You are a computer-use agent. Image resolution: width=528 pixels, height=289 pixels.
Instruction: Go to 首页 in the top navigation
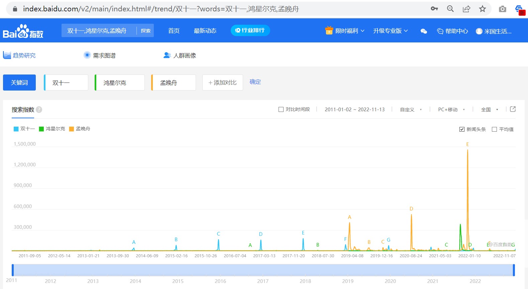click(x=174, y=31)
